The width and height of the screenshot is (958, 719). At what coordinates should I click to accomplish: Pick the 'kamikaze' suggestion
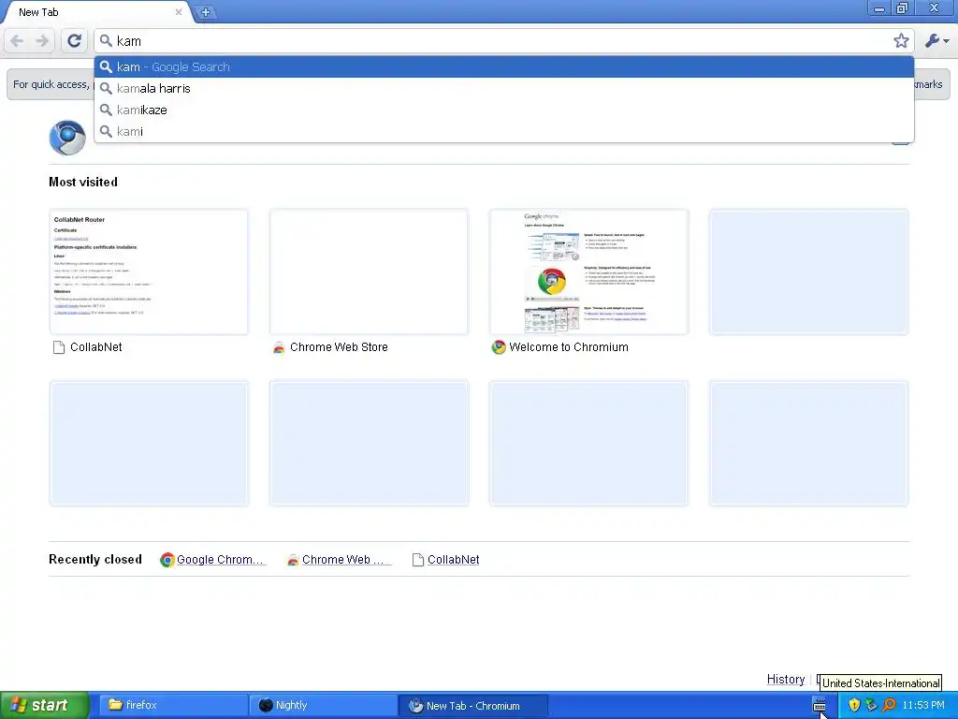(x=504, y=110)
